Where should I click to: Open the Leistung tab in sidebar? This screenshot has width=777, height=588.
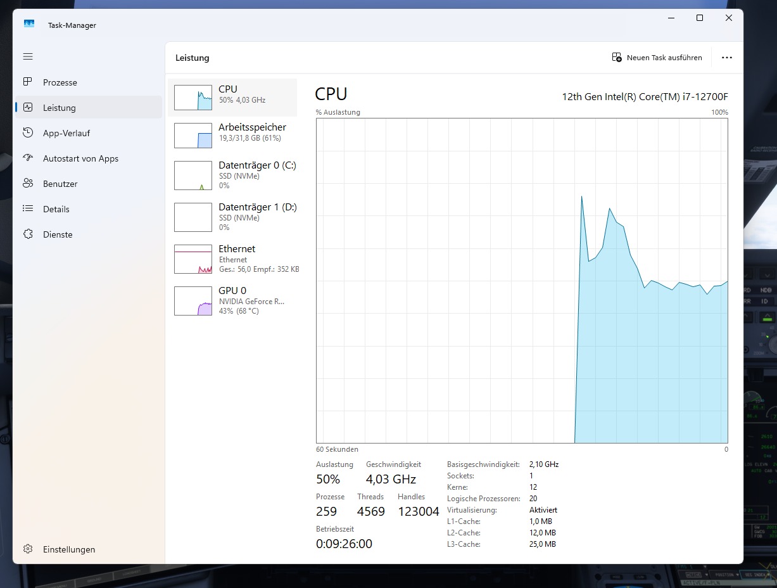[89, 108]
